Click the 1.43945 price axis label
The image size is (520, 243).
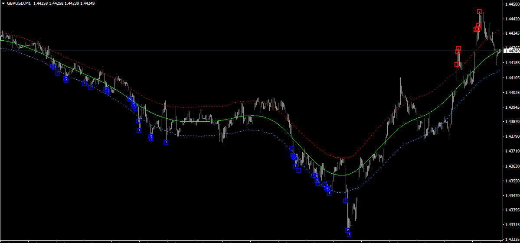(511, 107)
